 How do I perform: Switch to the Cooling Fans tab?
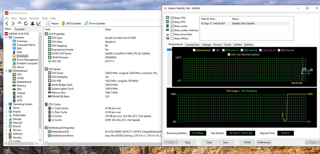[192, 44]
